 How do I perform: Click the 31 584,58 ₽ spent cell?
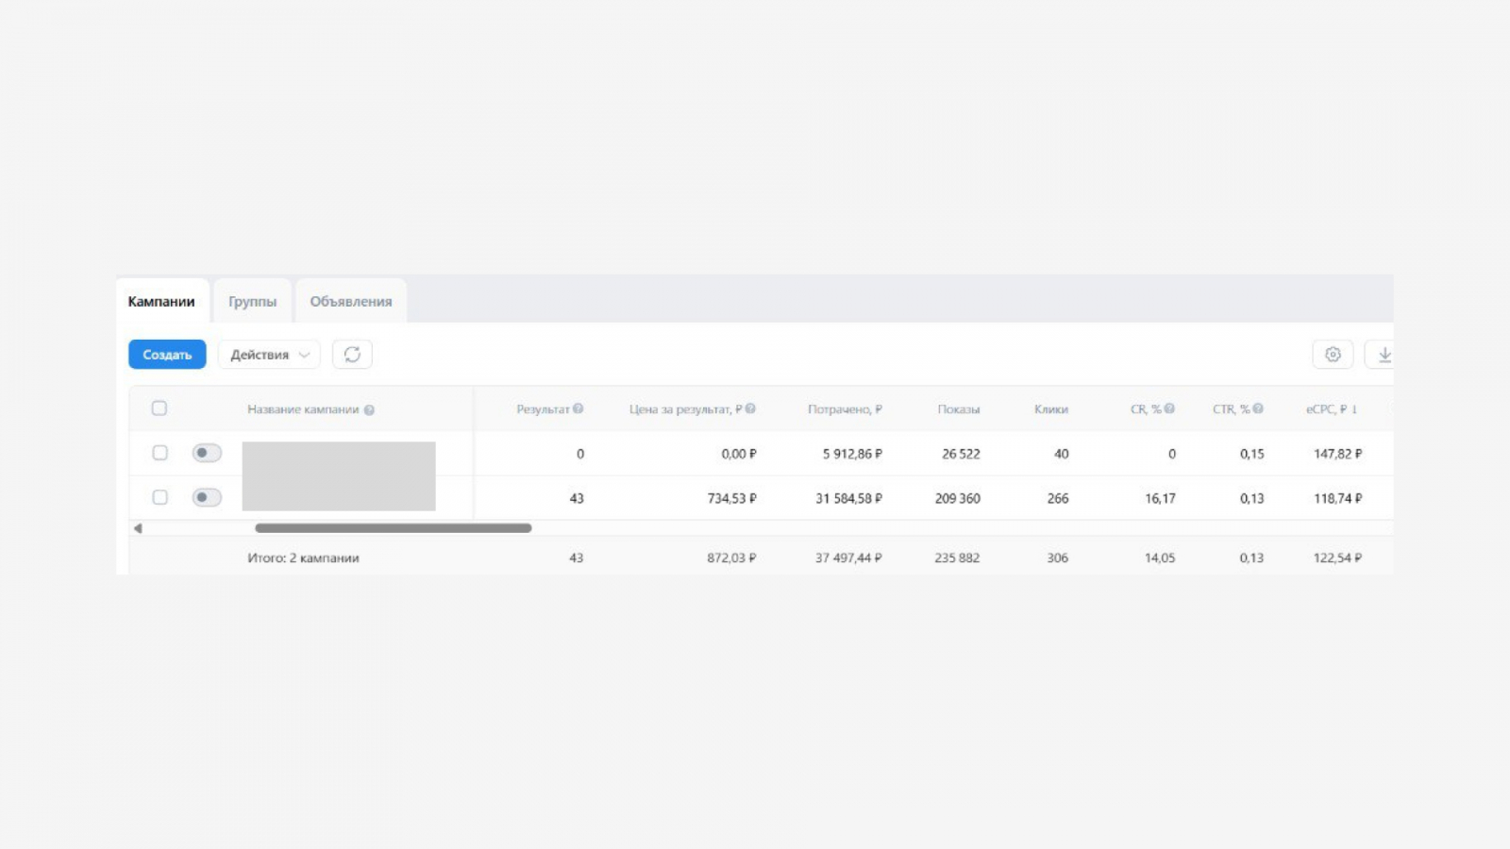(849, 498)
